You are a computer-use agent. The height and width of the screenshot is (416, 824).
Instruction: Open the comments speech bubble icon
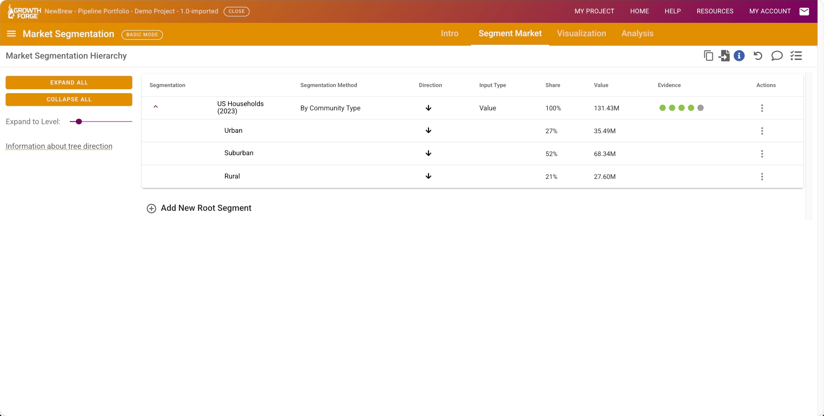777,56
